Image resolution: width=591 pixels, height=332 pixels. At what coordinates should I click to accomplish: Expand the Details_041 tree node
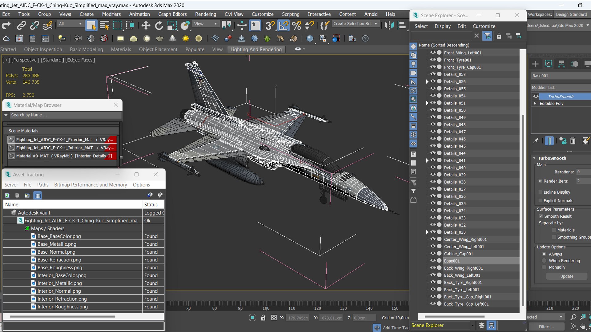(427, 160)
